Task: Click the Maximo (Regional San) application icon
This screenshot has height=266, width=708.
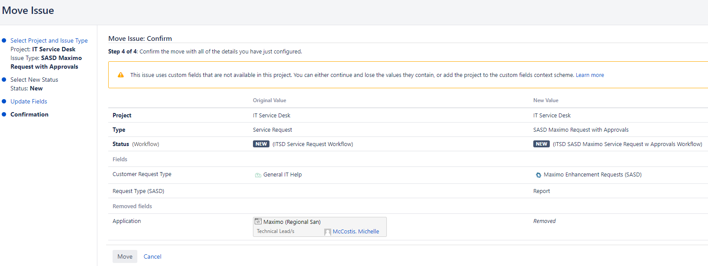Action: 258,221
